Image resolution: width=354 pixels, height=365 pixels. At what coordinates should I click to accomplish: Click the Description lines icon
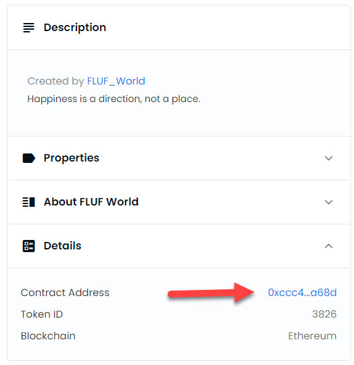point(28,28)
